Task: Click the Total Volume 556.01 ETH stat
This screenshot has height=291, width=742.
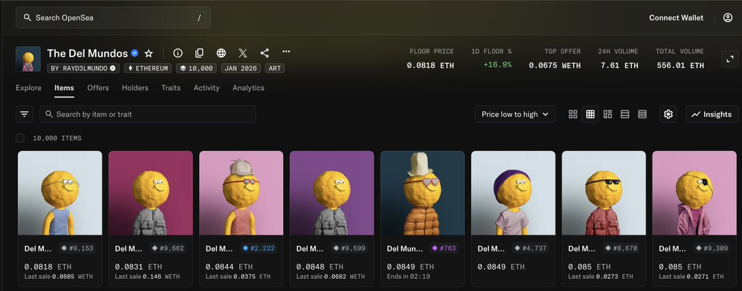Action: coord(679,59)
